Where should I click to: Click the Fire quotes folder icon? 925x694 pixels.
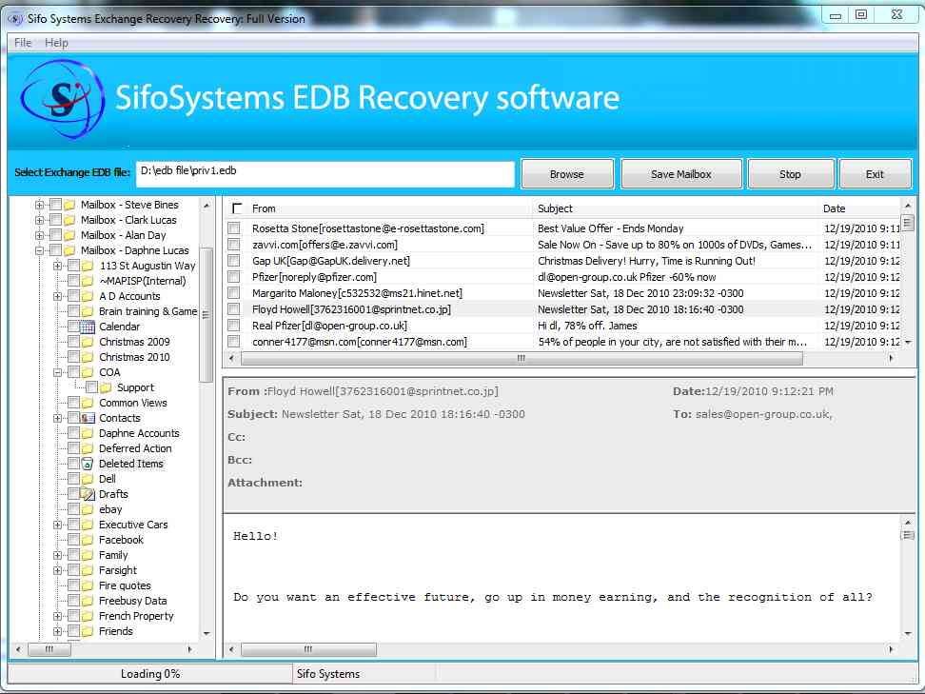pos(88,585)
